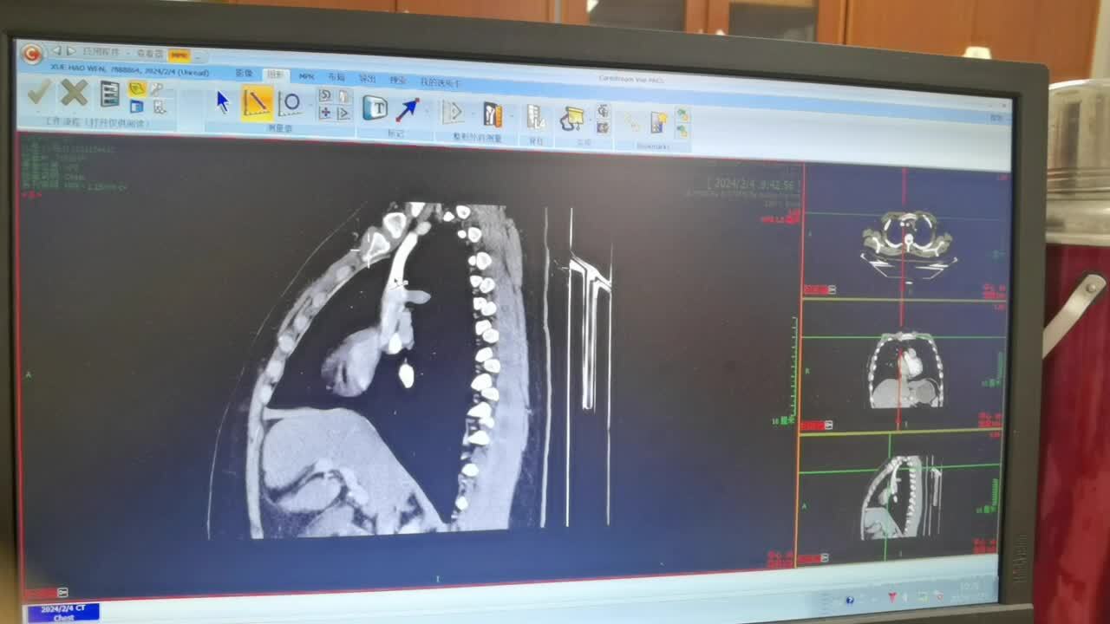Click the bookmark star icon
The height and width of the screenshot is (624, 1110).
(659, 123)
